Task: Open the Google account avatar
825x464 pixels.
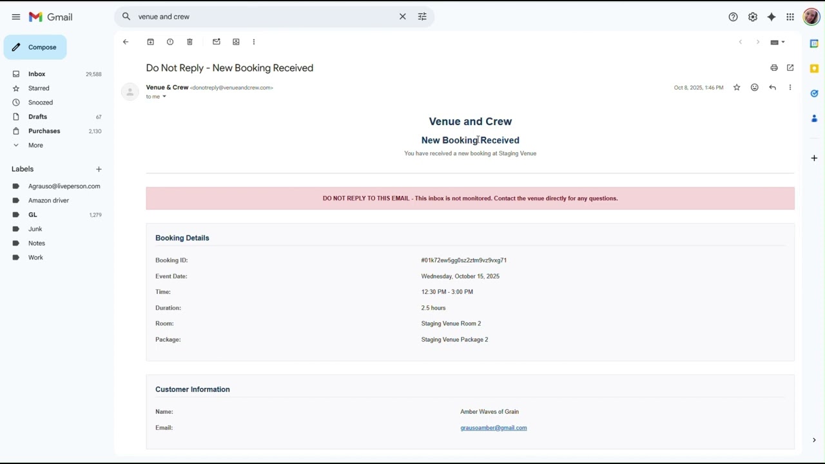Action: point(811,17)
